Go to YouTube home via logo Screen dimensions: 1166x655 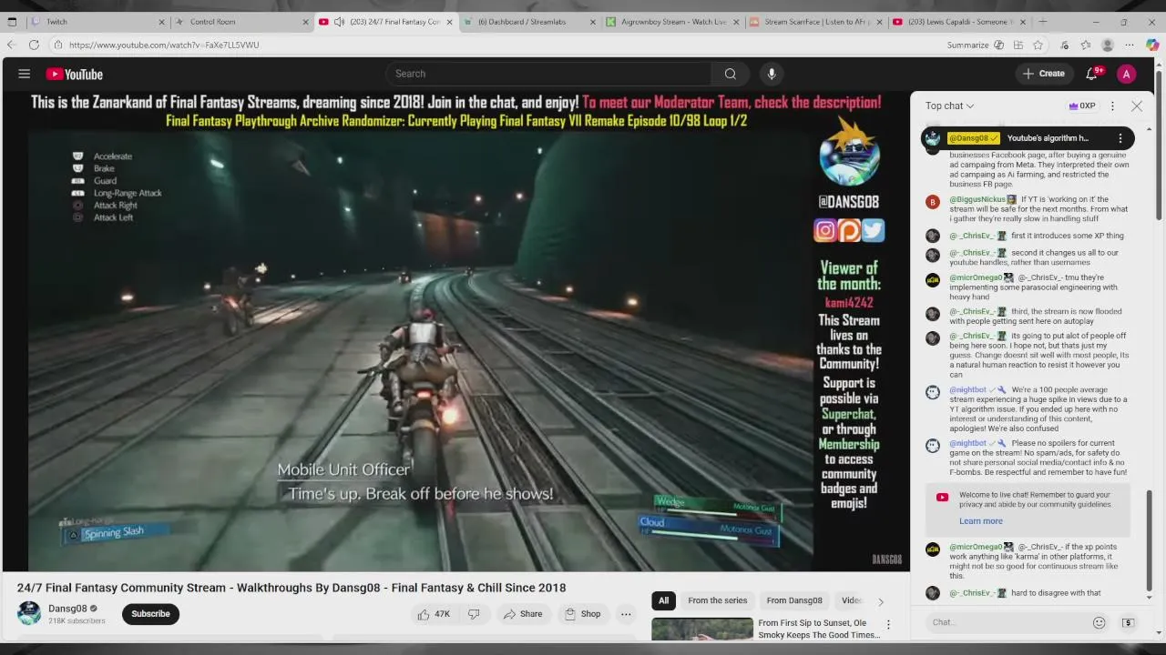coord(75,74)
